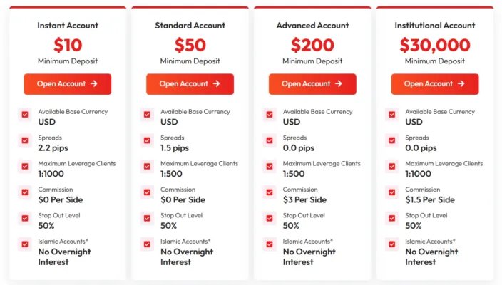502x285 pixels.
Task: Click check icon by Instant Maximum Leverage 1:1000
Action: click(25, 166)
